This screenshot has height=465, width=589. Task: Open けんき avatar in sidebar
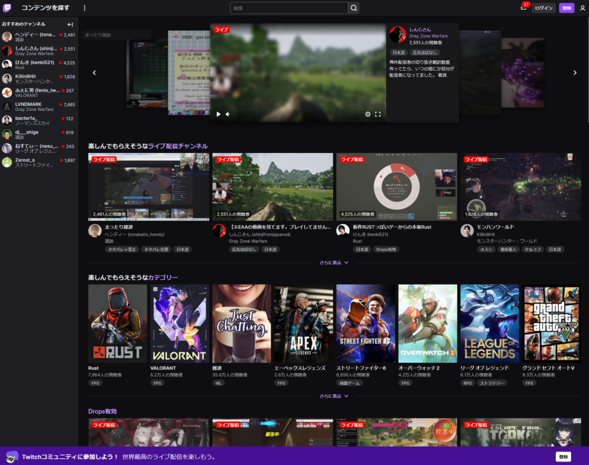point(7,64)
